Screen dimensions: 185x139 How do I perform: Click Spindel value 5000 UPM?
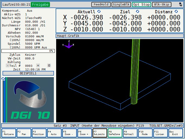33,44
